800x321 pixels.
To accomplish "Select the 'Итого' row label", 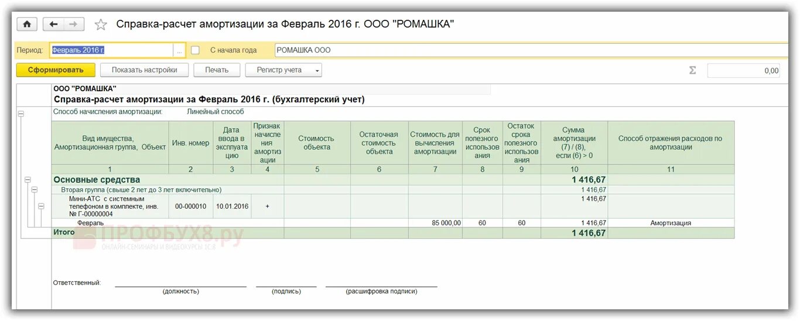I will (64, 233).
